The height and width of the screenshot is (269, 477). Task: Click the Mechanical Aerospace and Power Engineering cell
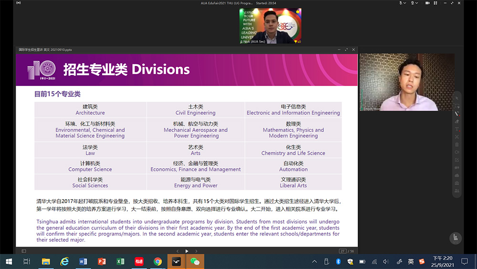pyautogui.click(x=195, y=130)
